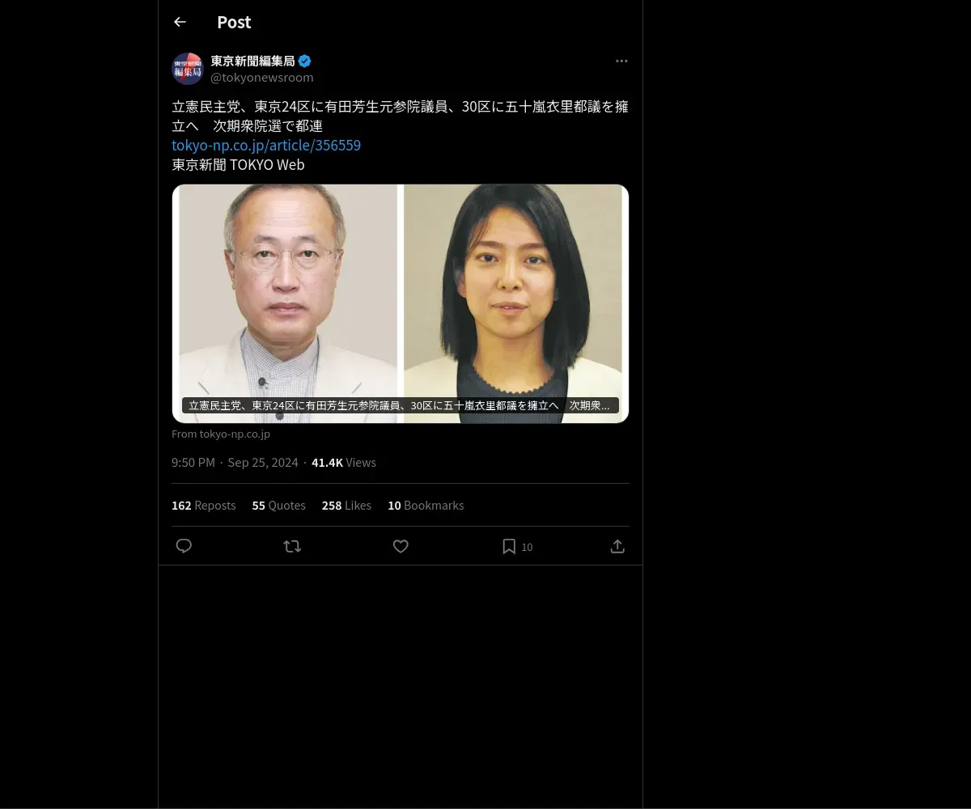Click the 9:50 PM Sep 25, 2024 timestamp
The image size is (971, 809).
[x=235, y=463]
